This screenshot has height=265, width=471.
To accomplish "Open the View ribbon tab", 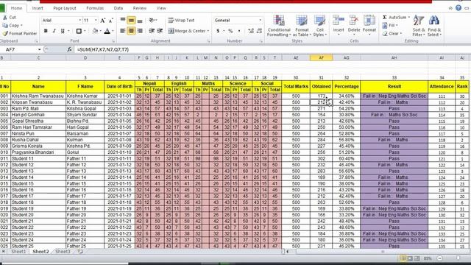I will [161, 8].
